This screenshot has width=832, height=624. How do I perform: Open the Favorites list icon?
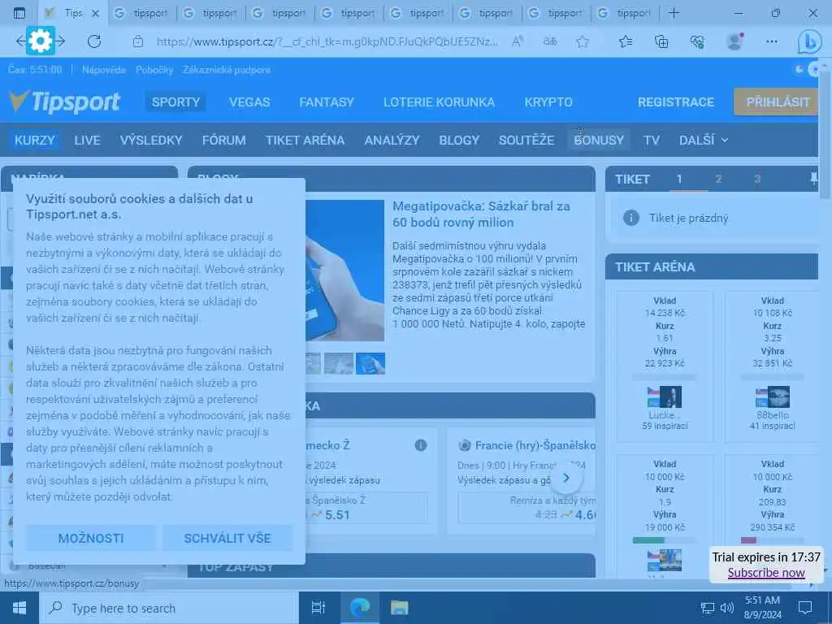[626, 41]
